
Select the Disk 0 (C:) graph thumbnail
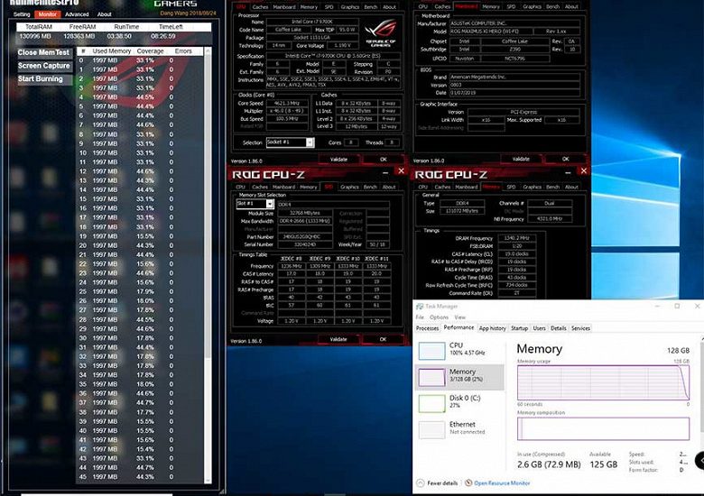(x=432, y=404)
